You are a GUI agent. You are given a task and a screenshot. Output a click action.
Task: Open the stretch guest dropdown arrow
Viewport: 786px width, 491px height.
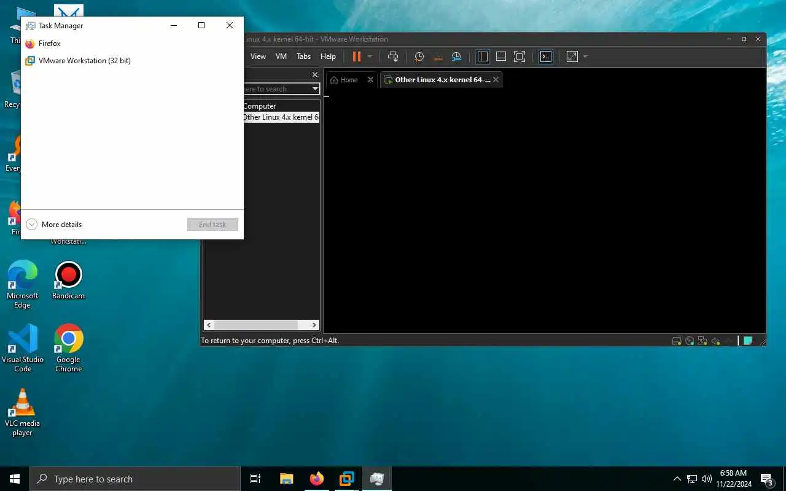click(585, 56)
